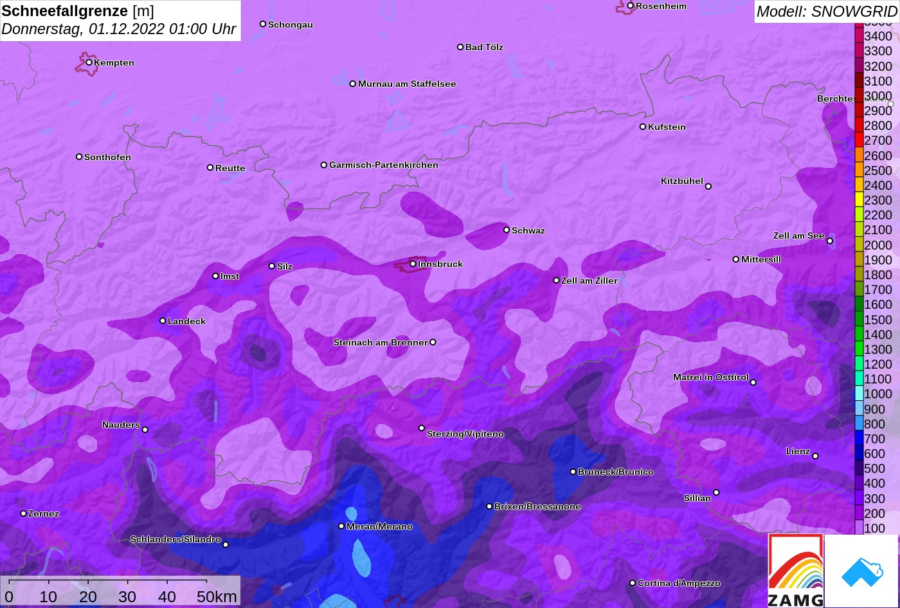
Task: Click the Steinach am Brenner marker dot
Action: pos(433,342)
